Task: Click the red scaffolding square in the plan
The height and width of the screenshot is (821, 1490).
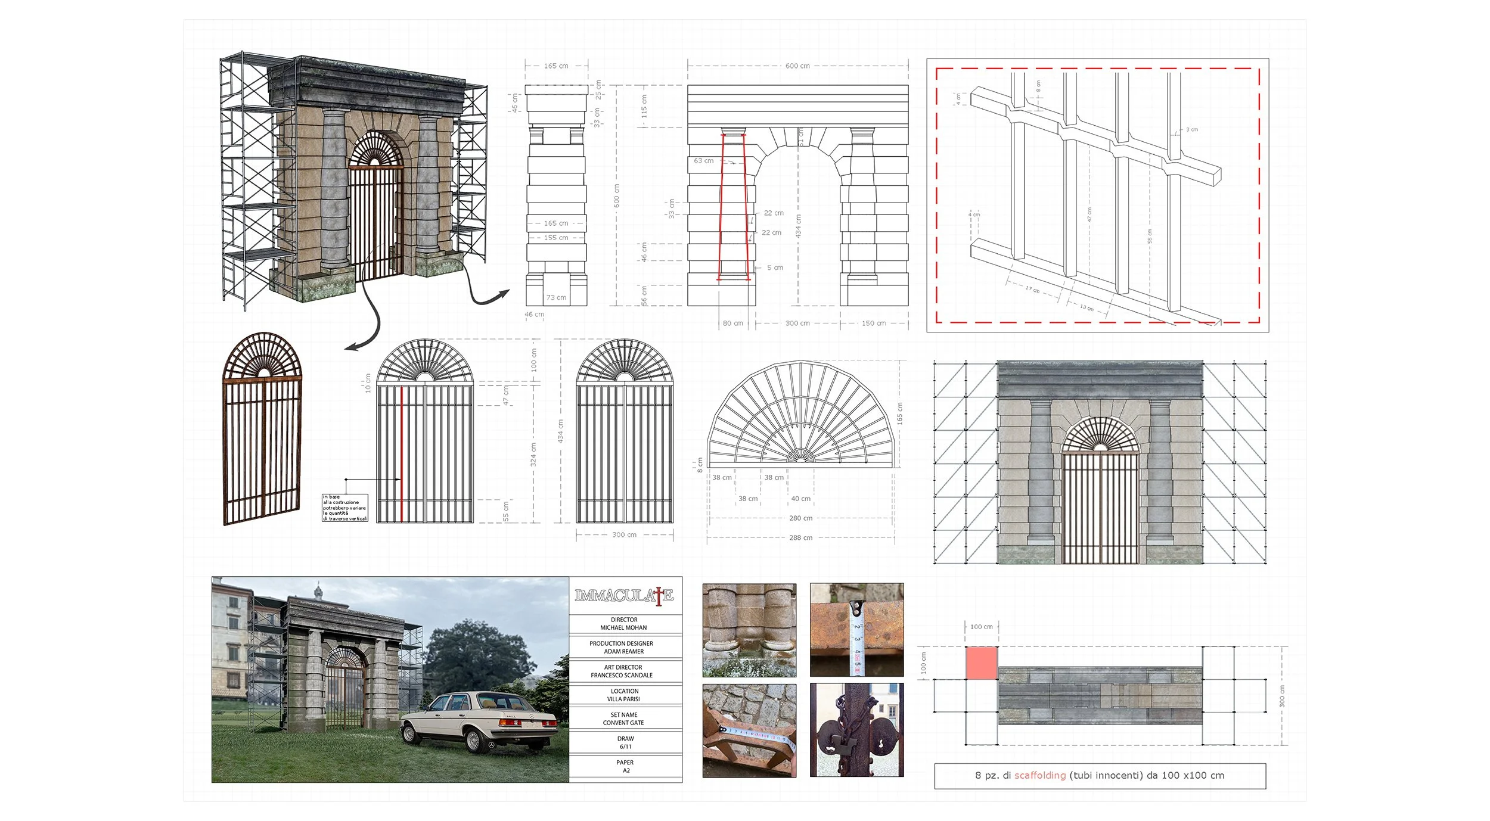Action: [x=981, y=663]
